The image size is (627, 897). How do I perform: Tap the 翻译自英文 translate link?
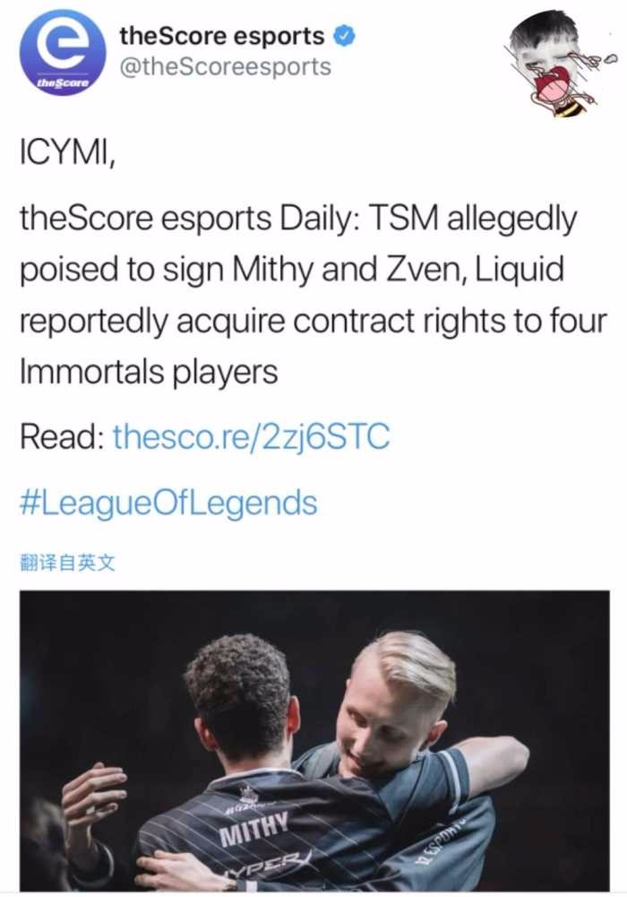click(67, 564)
